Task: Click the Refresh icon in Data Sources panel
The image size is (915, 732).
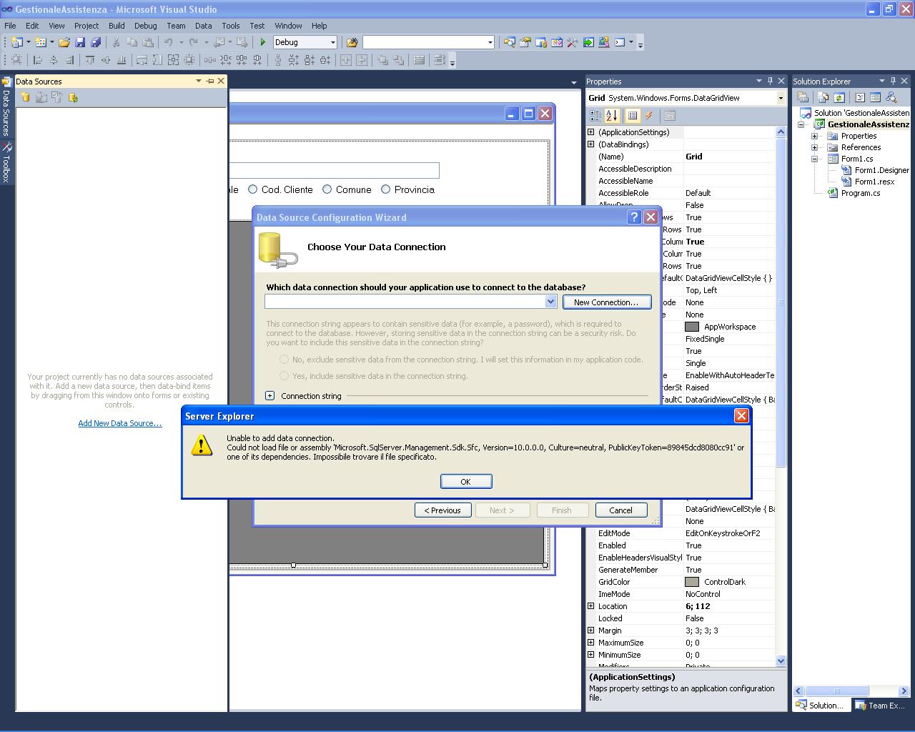Action: (73, 97)
